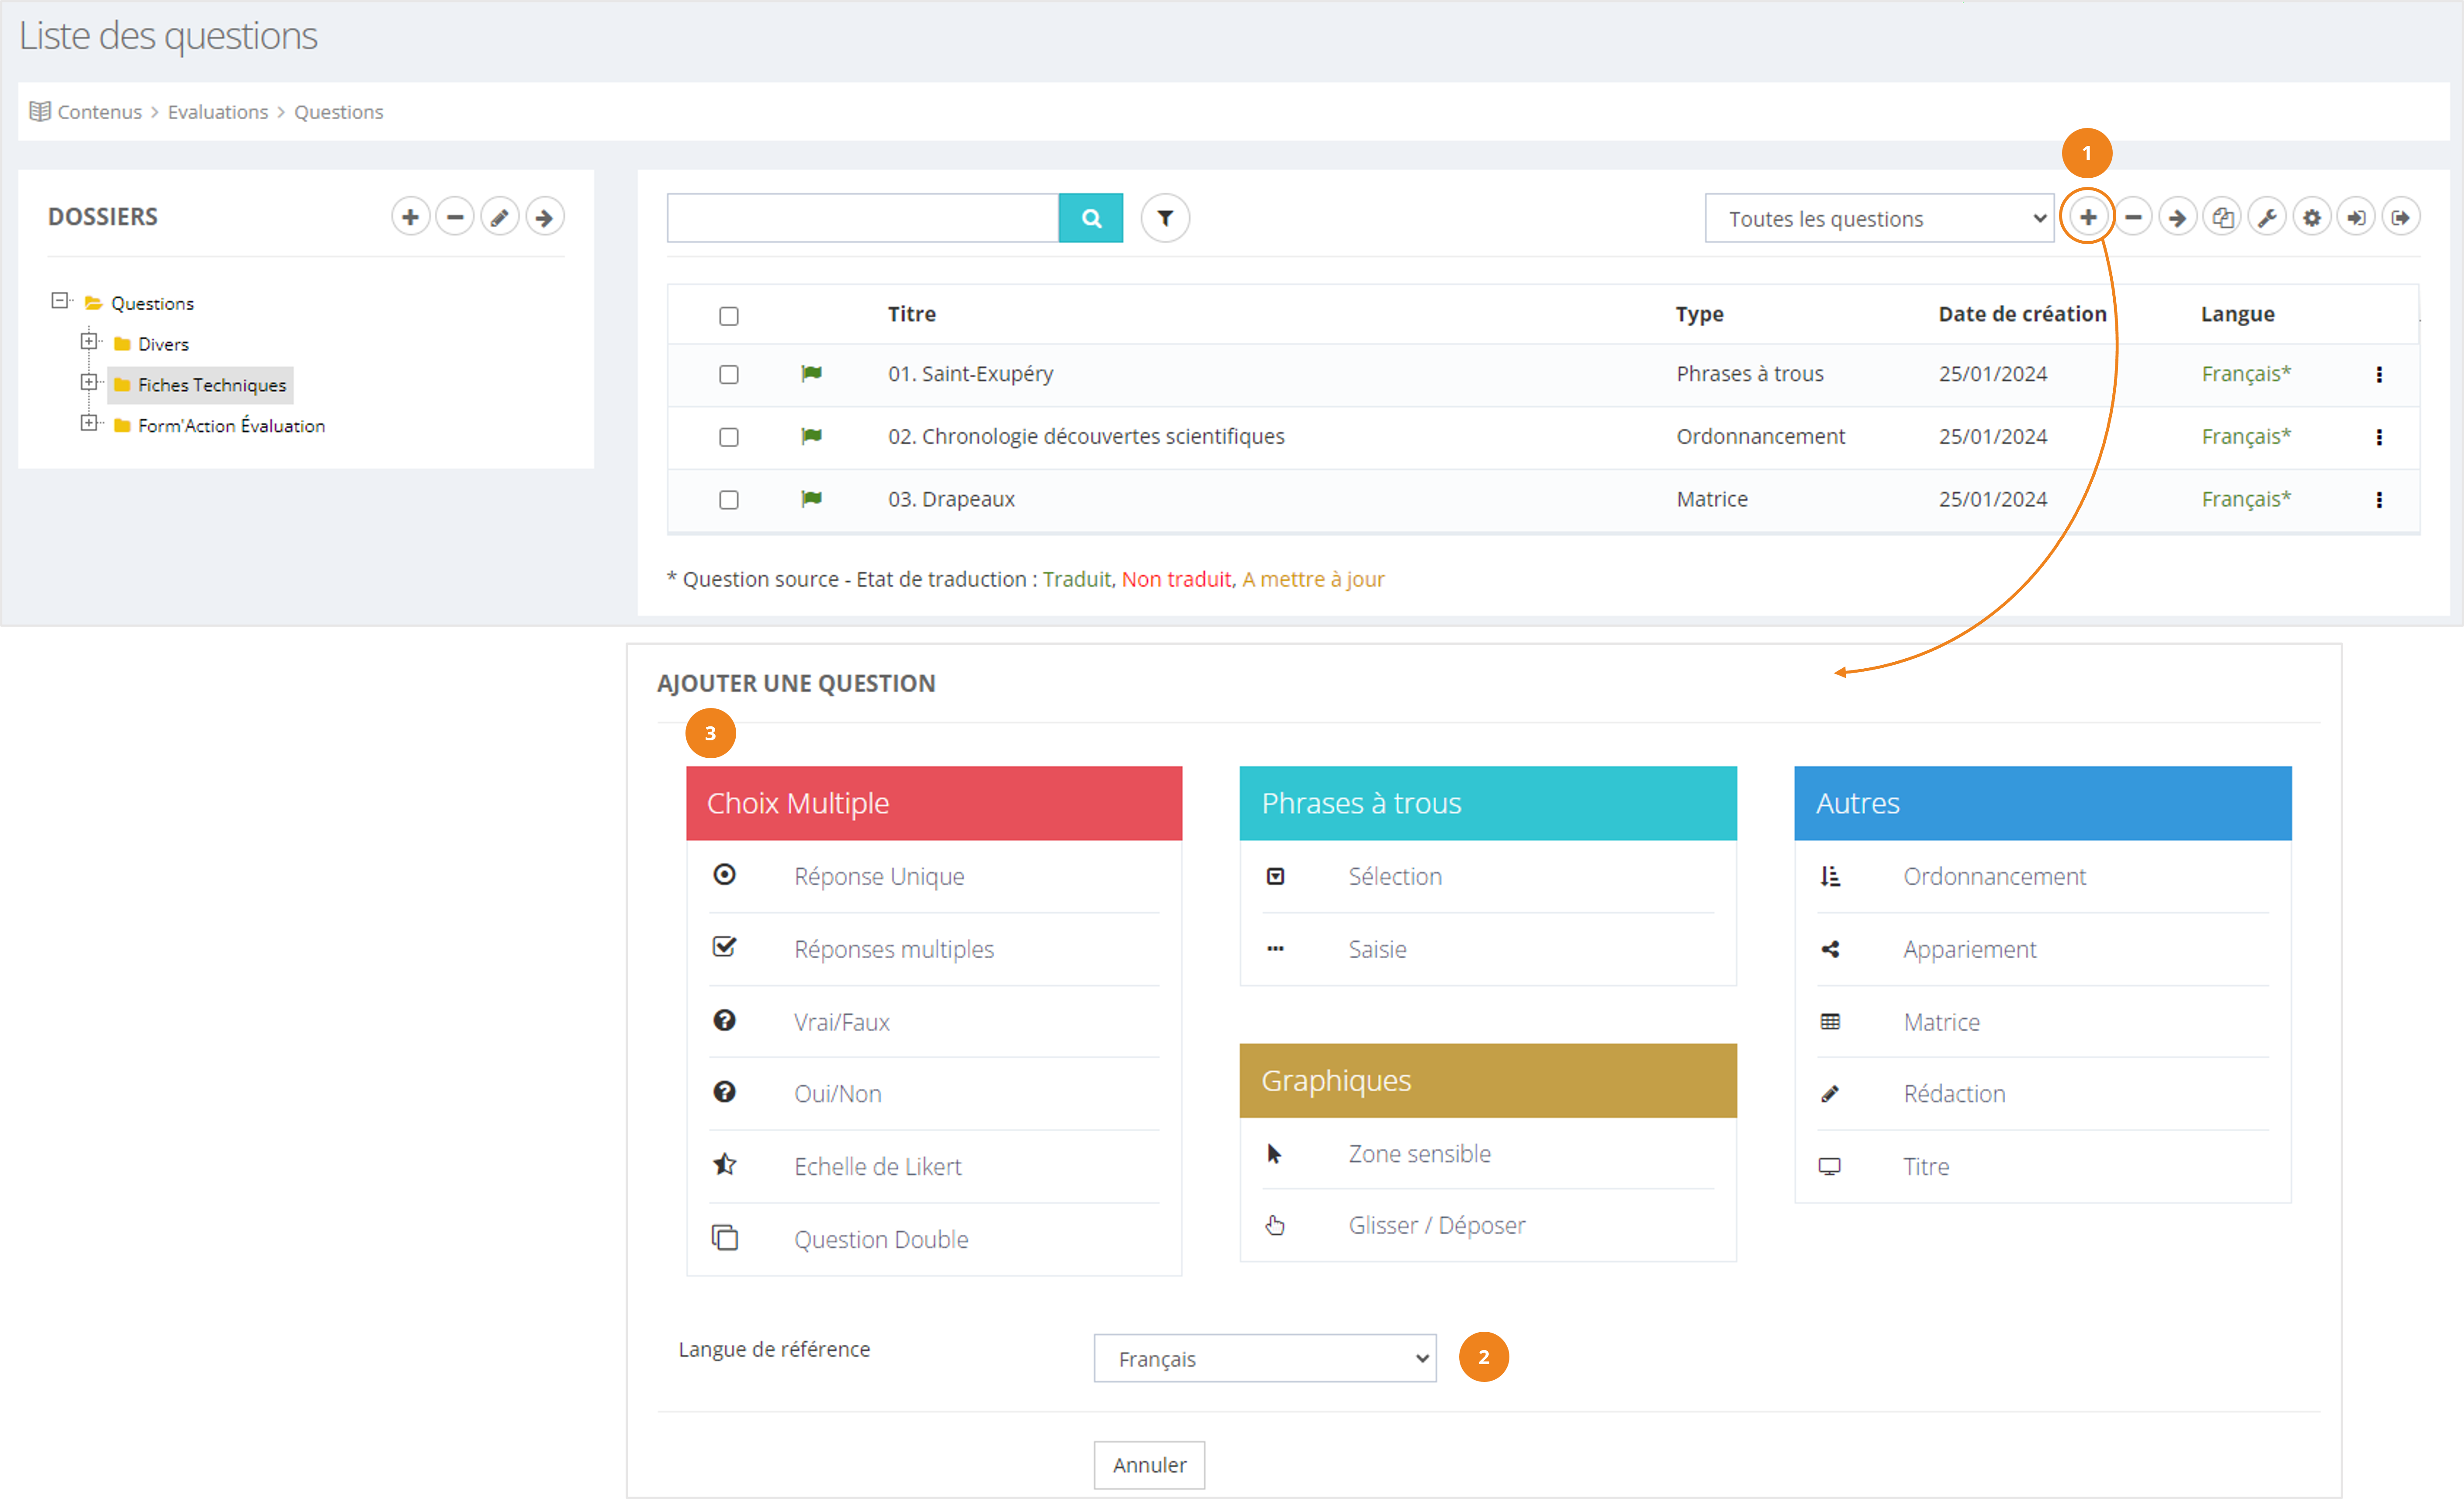
Task: Choose the Réponse Unique question type
Action: tap(878, 876)
